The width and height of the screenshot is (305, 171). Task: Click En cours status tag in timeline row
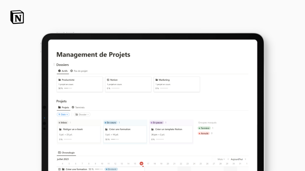[x=111, y=169]
